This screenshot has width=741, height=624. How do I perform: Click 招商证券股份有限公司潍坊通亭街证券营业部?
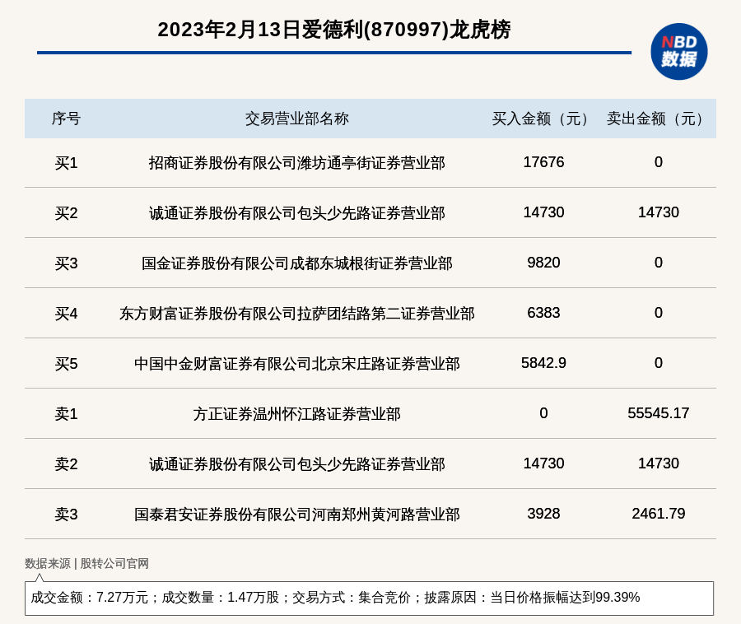point(296,163)
